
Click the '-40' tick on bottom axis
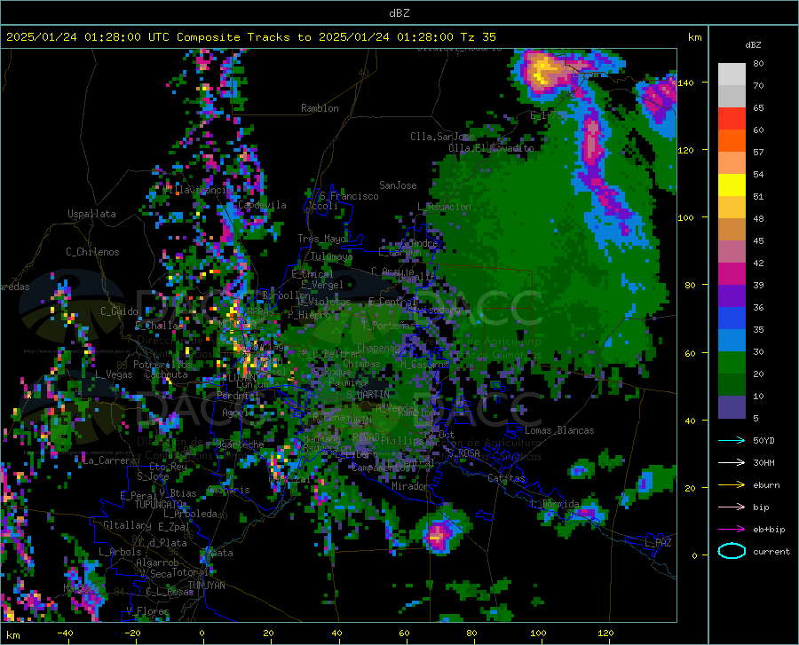tap(64, 633)
